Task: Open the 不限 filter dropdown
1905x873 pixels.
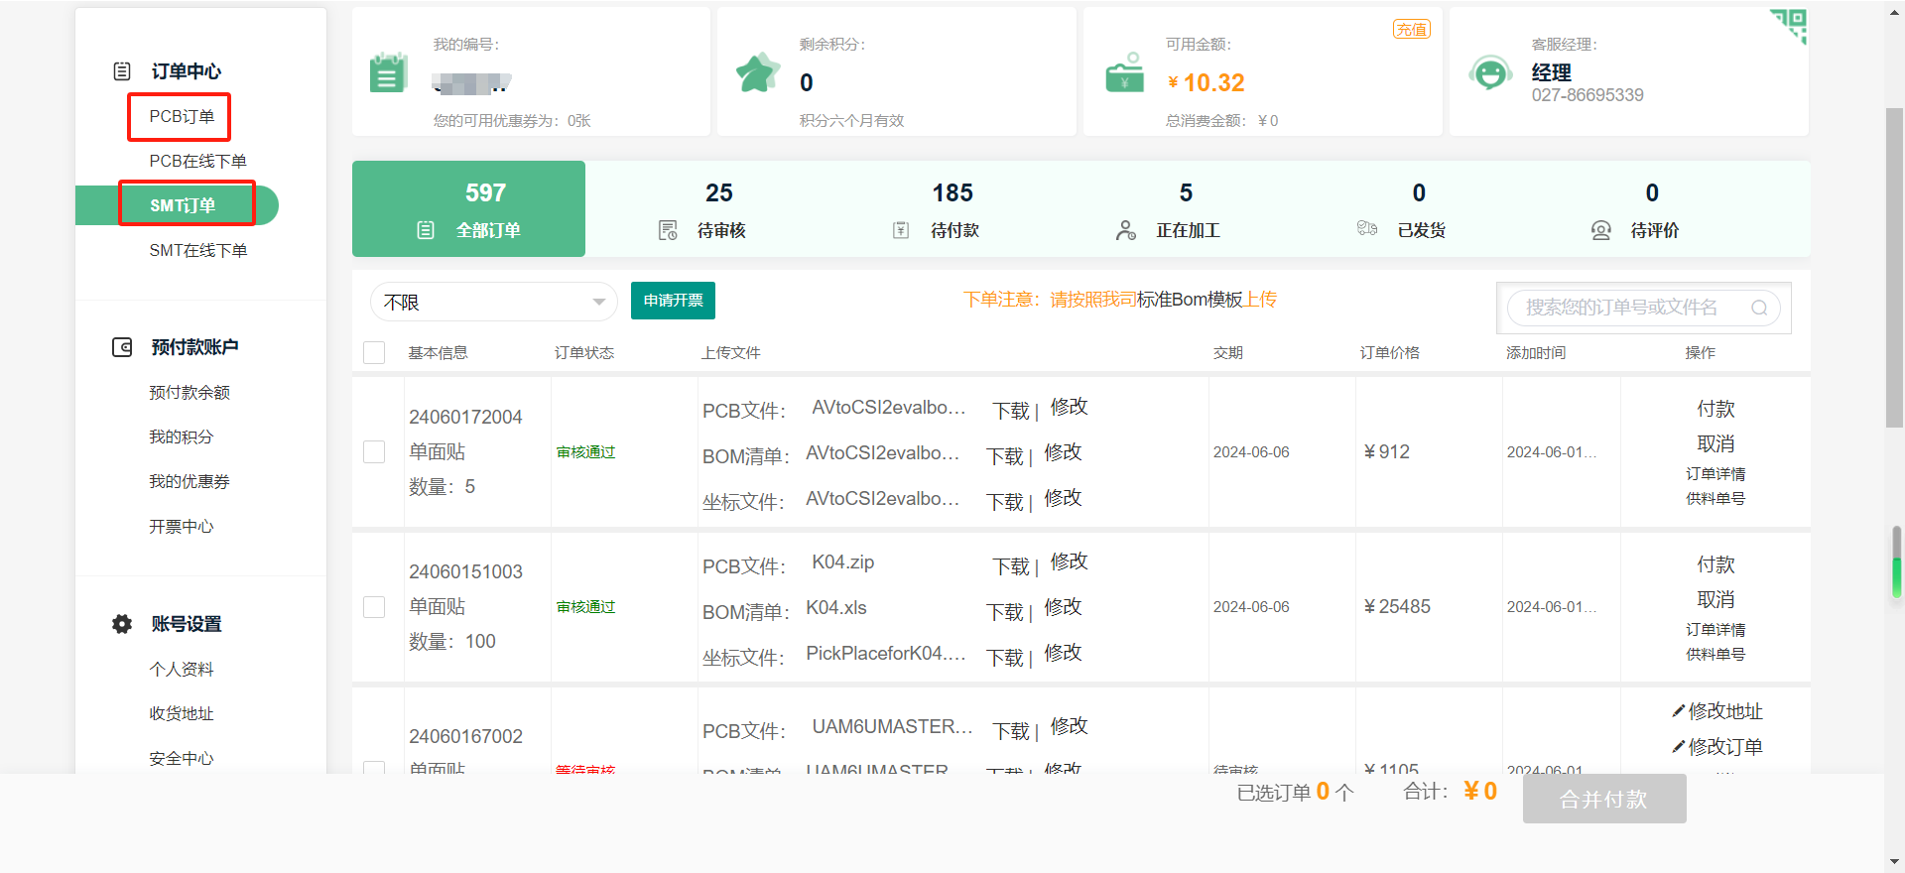Action: tap(493, 302)
